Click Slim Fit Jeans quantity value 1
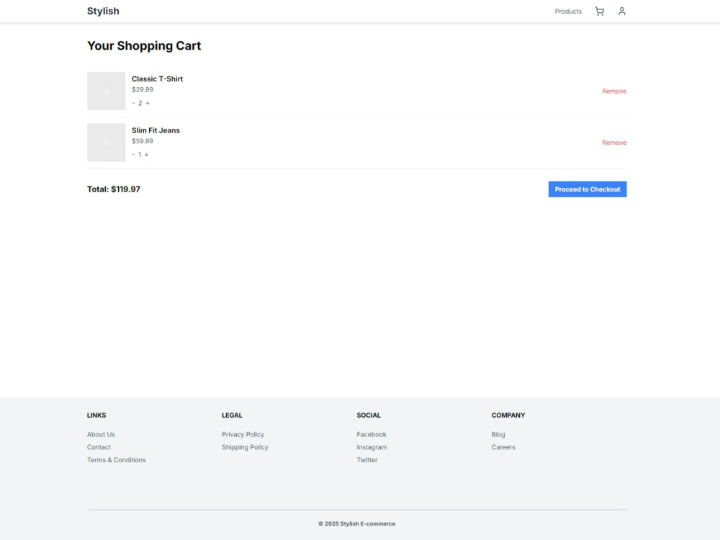Screen dimensions: 720x540 140,155
